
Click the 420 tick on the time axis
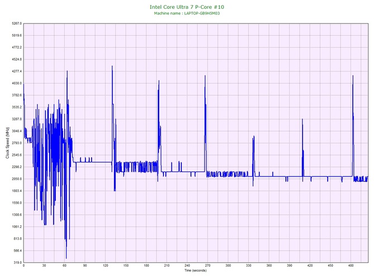coord(310,266)
